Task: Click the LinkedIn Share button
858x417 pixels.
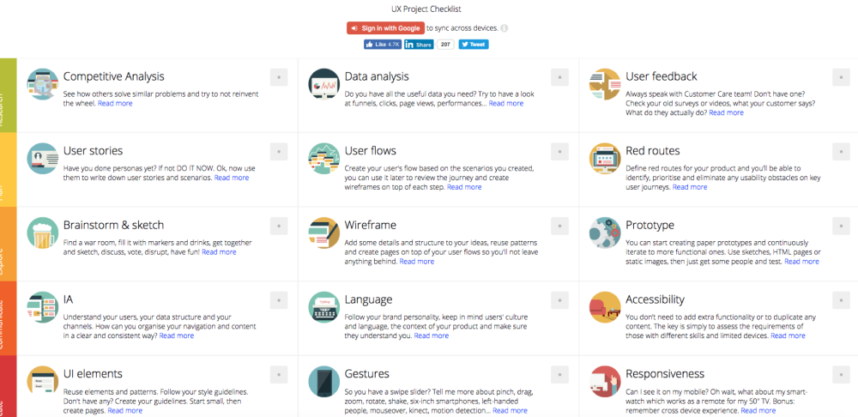Action: pos(419,45)
